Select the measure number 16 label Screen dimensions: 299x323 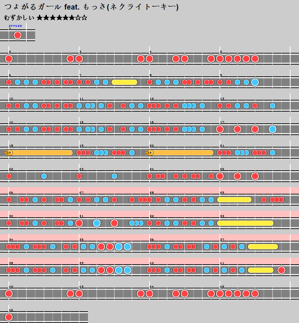coord(152,122)
